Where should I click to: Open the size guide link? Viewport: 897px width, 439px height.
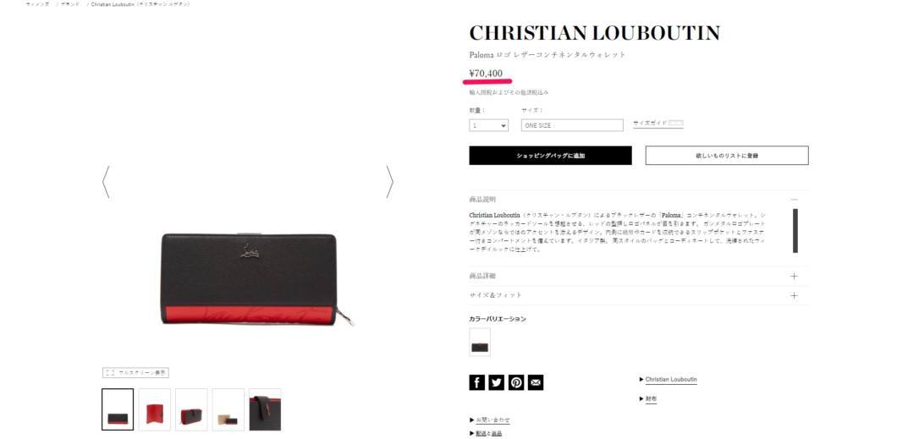[x=658, y=123]
